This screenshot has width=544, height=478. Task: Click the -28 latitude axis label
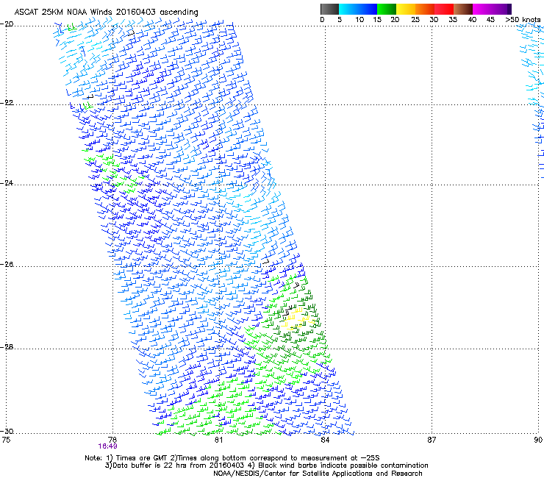[7, 347]
